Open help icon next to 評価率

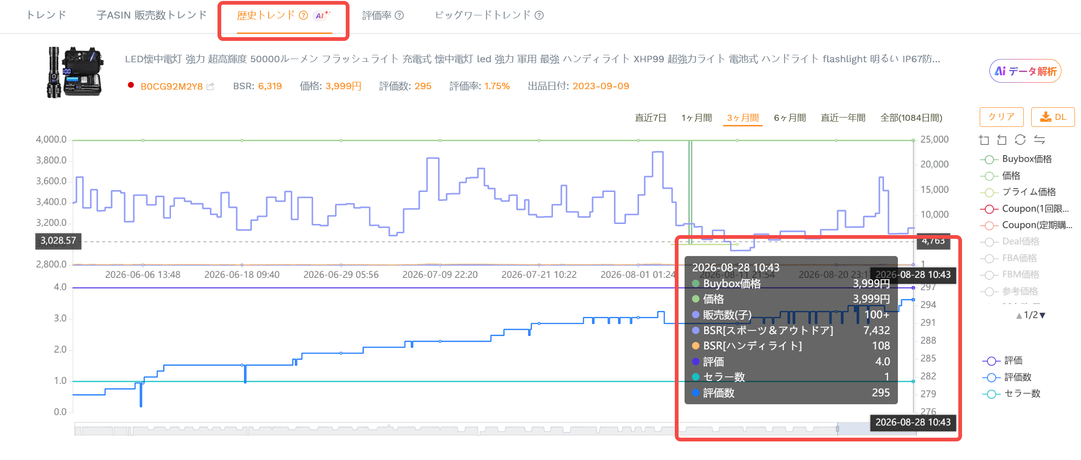pos(399,15)
